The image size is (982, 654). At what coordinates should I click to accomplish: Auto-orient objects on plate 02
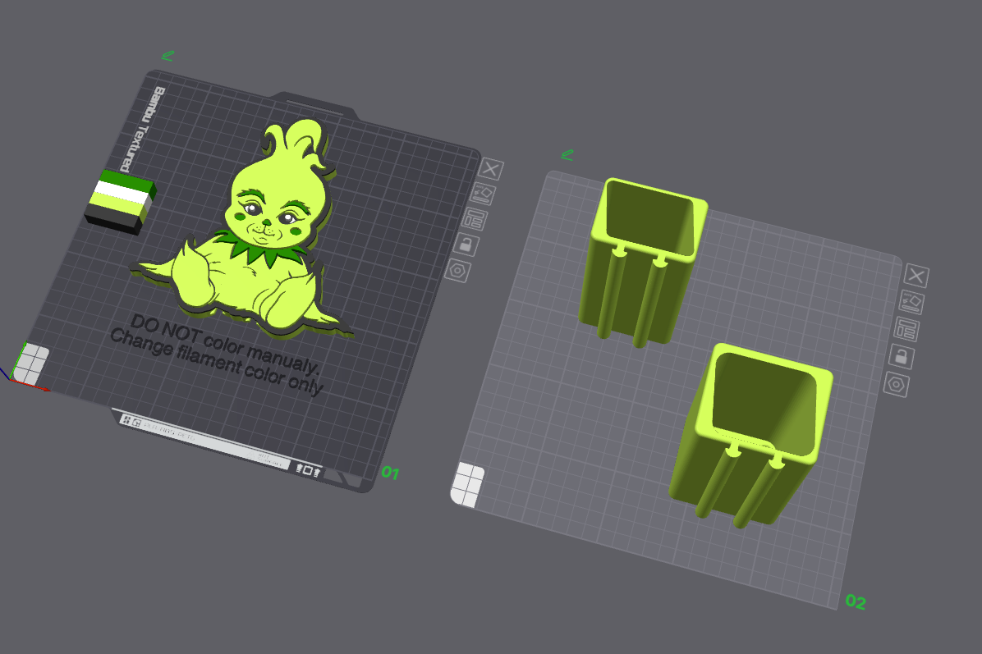pyautogui.click(x=911, y=303)
